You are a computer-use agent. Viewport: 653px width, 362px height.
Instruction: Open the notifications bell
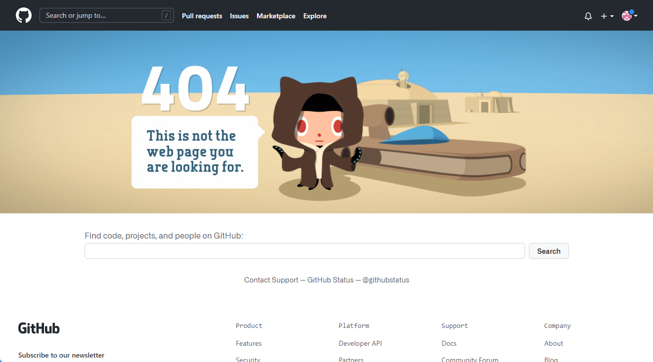tap(588, 16)
